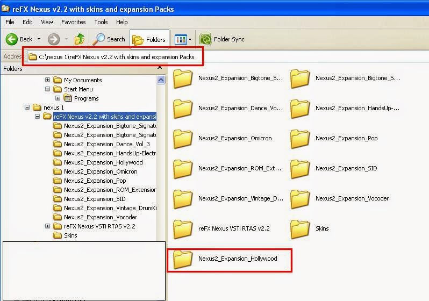
Task: Select Skins folder in file list
Action: click(x=310, y=229)
